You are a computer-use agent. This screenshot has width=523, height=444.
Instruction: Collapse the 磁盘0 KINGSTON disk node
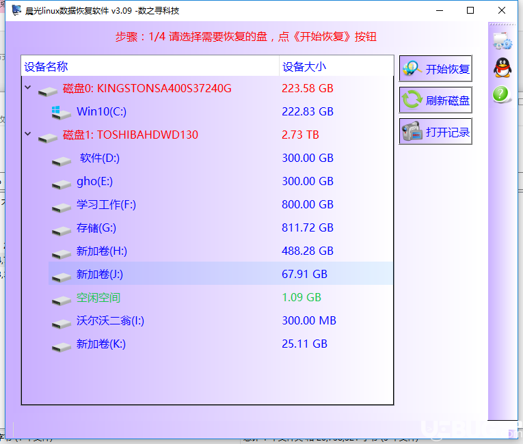coord(28,87)
